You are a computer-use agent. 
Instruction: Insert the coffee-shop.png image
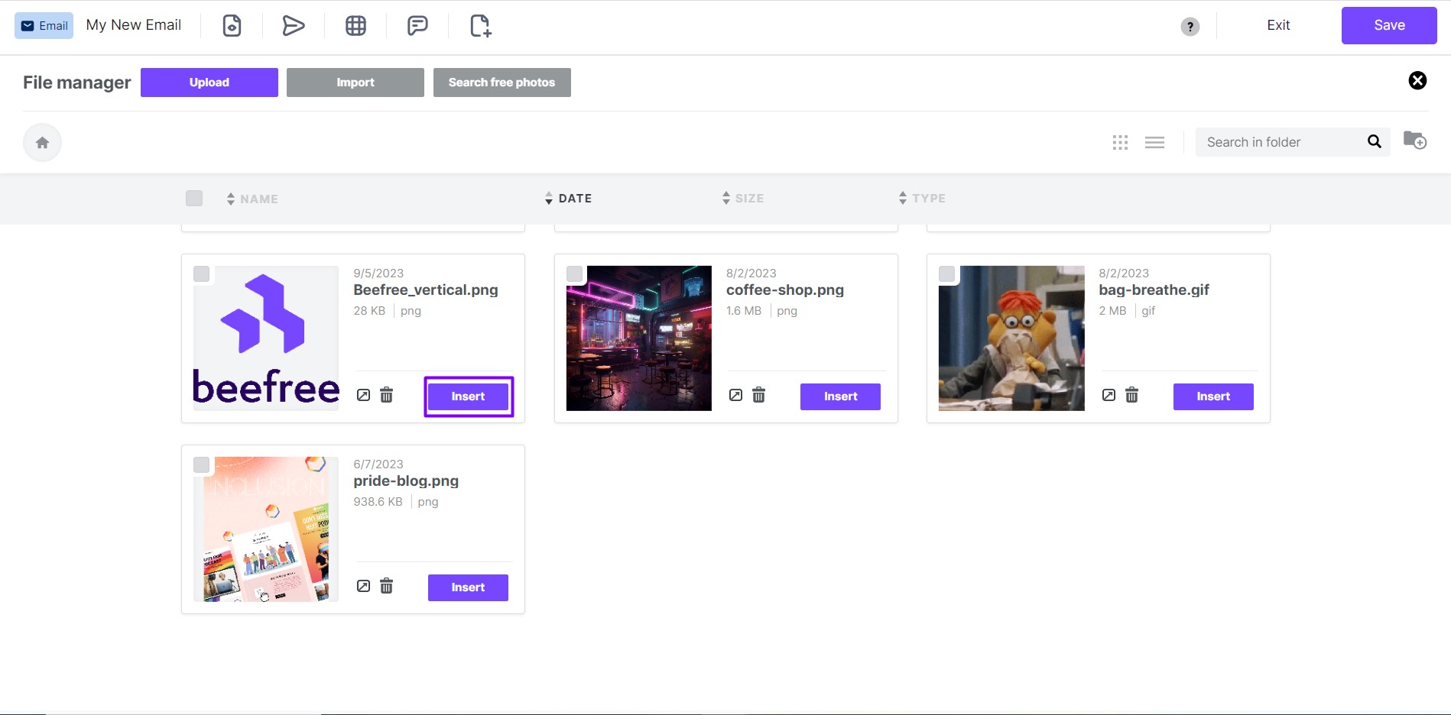coord(840,396)
